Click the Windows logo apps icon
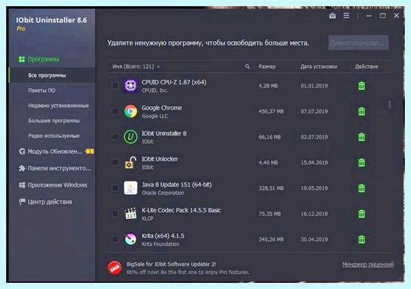This screenshot has width=411, height=289. point(22,185)
